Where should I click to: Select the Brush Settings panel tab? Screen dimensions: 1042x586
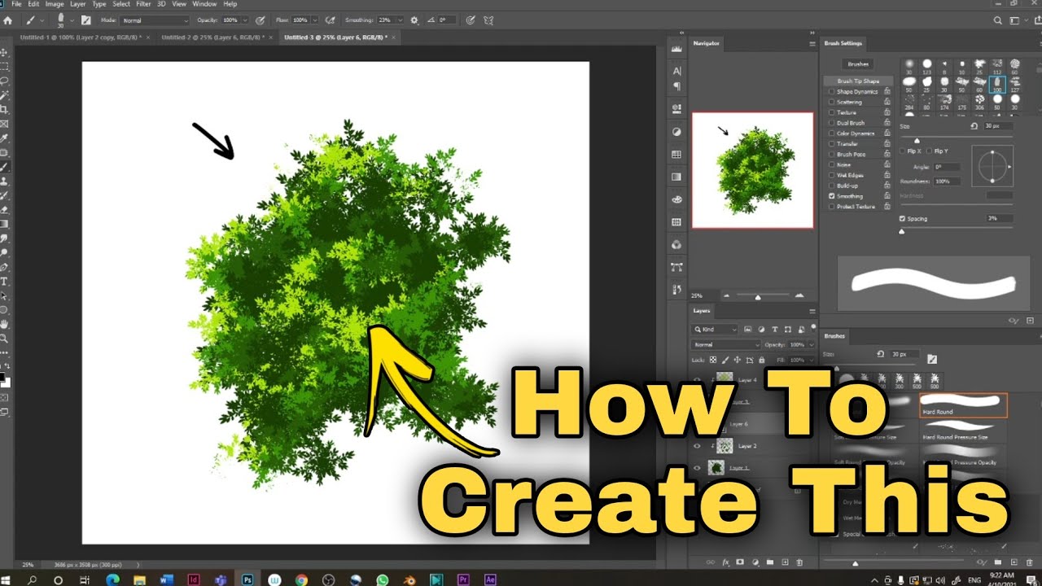coord(843,43)
